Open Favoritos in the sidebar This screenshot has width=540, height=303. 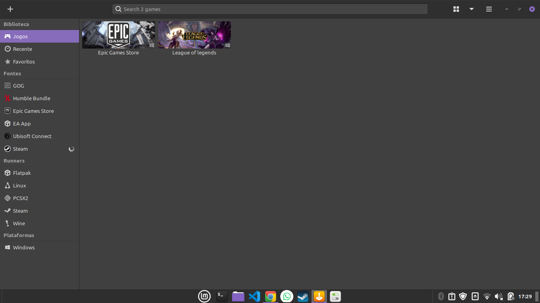tap(24, 62)
